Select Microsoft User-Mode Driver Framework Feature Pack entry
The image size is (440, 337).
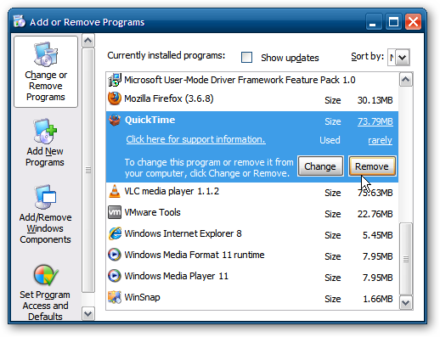tap(252, 80)
